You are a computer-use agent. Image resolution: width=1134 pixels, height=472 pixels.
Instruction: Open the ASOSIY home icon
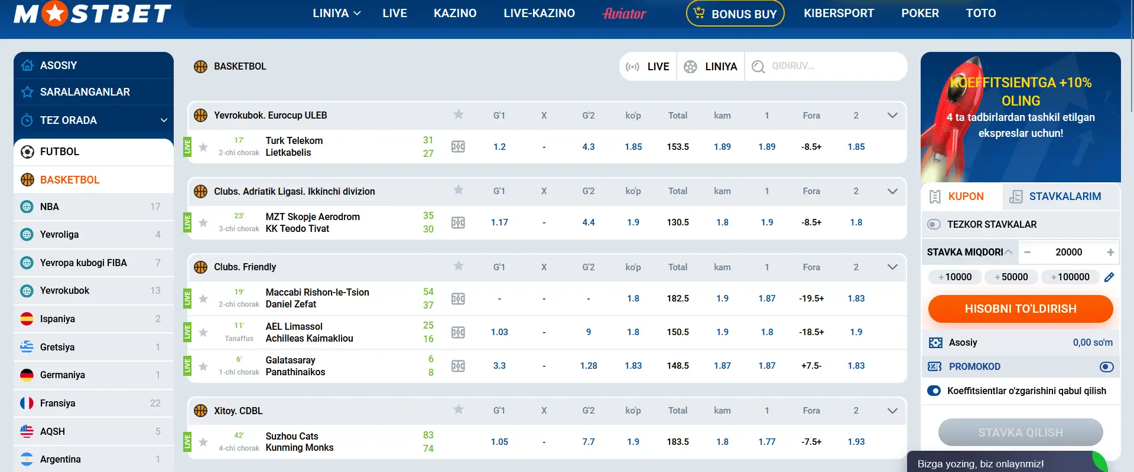27,65
